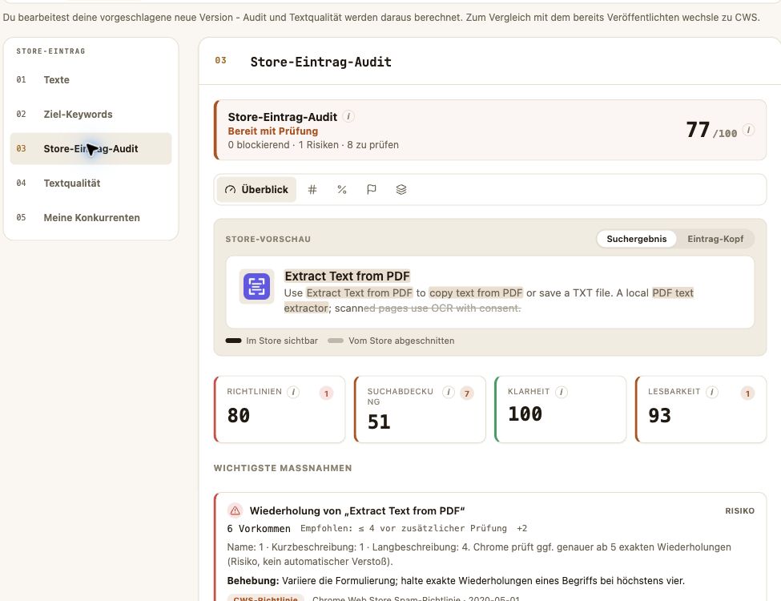The width and height of the screenshot is (781, 601).
Task: Expand the +2 additional details
Action: coord(522,528)
